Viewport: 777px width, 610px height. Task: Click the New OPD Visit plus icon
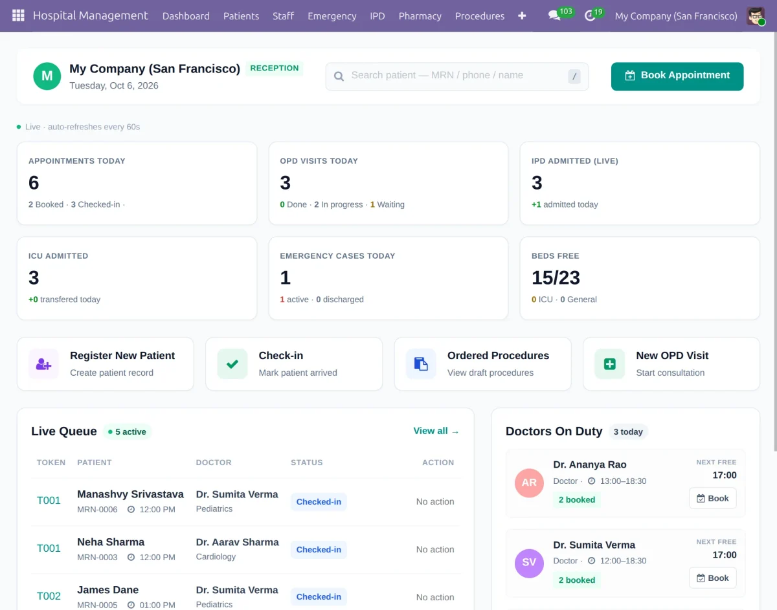(610, 364)
